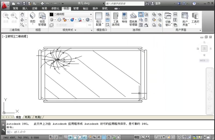Click the toolbar lock icon in status bar

point(184,137)
